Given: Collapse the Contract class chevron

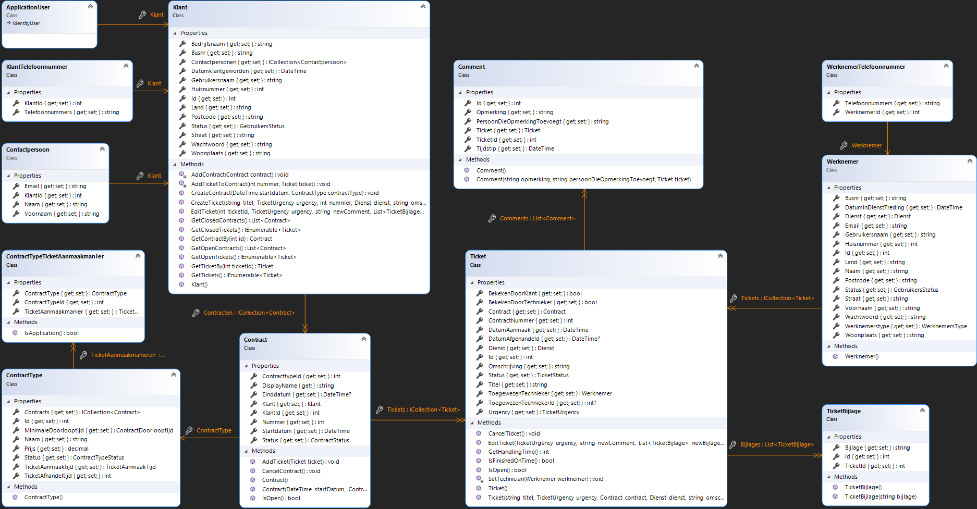Looking at the screenshot, I should tap(363, 339).
